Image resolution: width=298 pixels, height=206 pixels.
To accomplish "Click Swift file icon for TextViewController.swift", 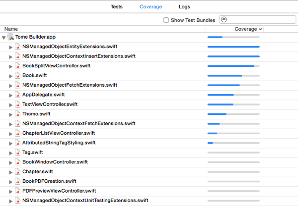I will pos(18,104).
